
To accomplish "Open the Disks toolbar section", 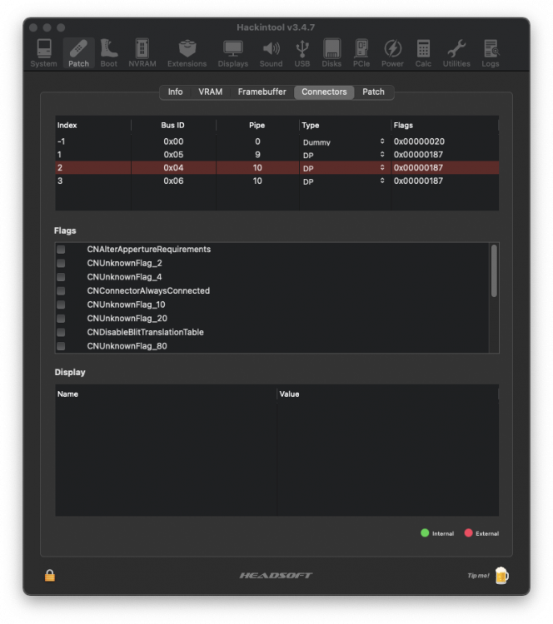I will tap(331, 53).
